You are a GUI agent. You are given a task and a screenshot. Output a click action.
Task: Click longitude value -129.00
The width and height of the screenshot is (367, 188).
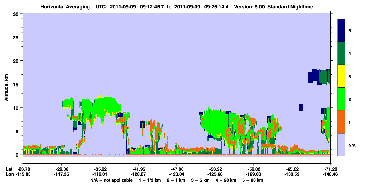[254, 174]
